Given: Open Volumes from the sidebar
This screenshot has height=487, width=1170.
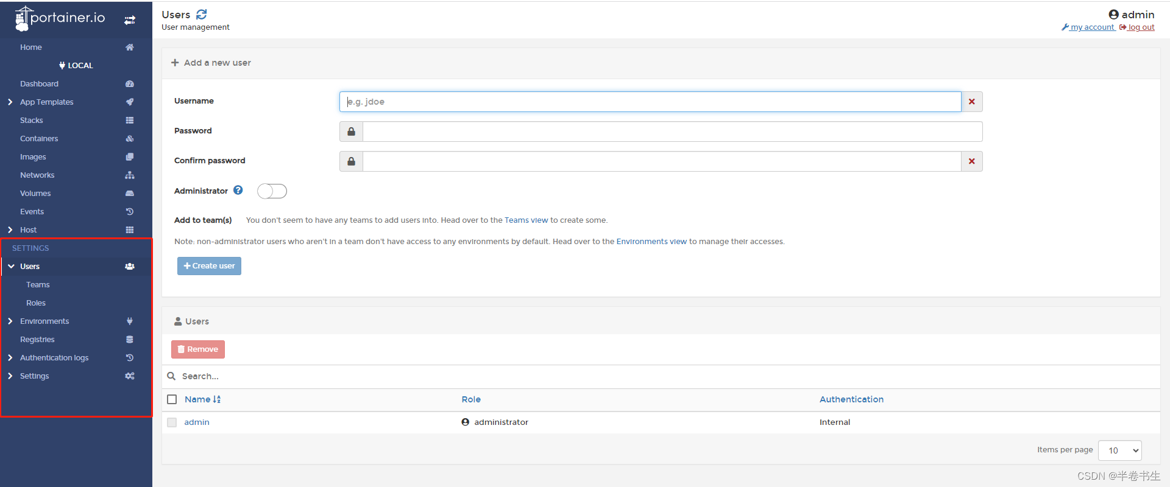Looking at the screenshot, I should pyautogui.click(x=35, y=194).
